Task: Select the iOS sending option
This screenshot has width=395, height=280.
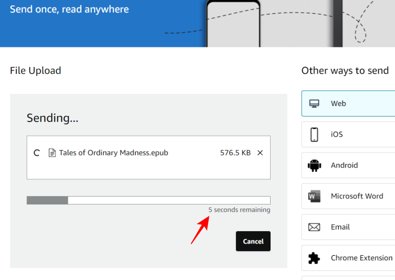Action: [348, 134]
